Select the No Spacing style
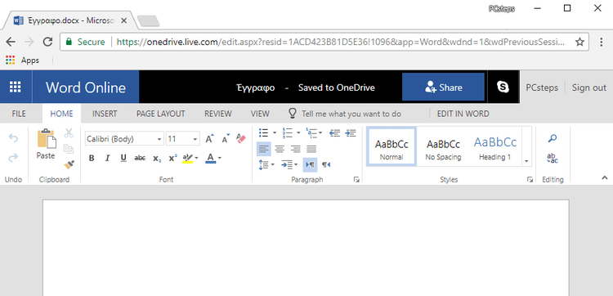Image resolution: width=613 pixels, height=296 pixels. coord(443,147)
